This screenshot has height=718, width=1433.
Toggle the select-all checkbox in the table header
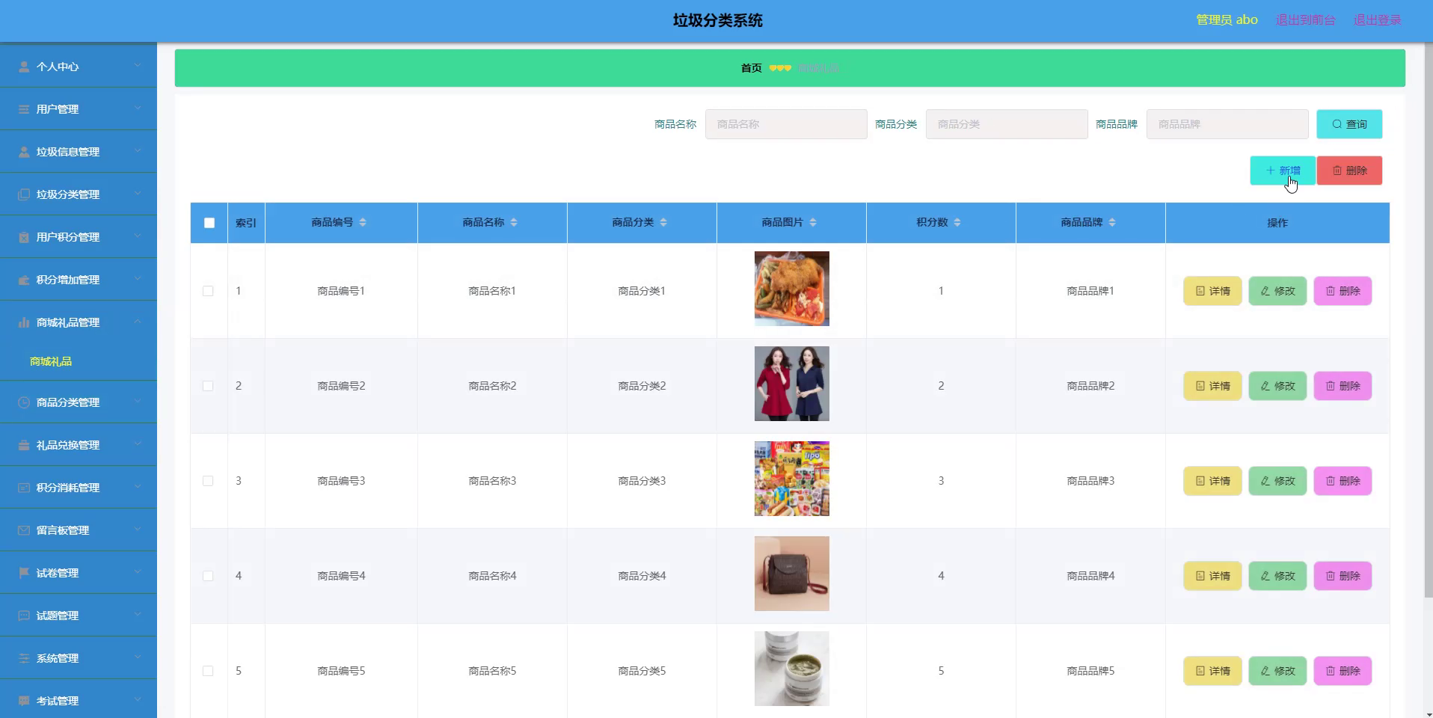(209, 223)
